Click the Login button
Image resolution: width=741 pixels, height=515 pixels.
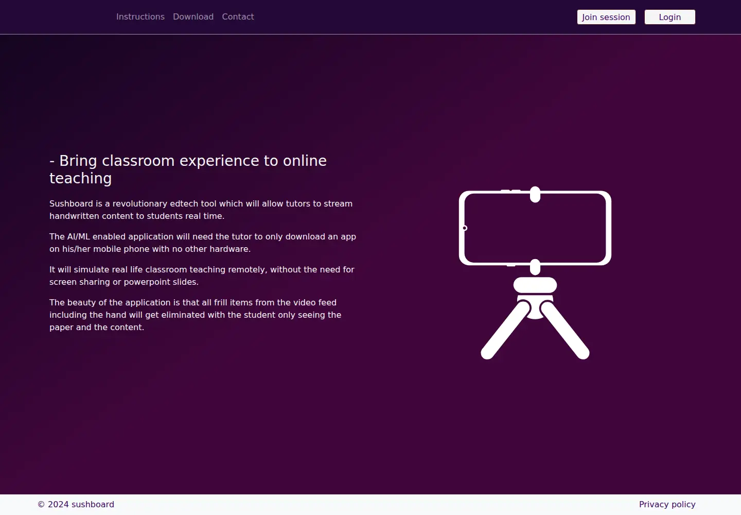(x=670, y=17)
